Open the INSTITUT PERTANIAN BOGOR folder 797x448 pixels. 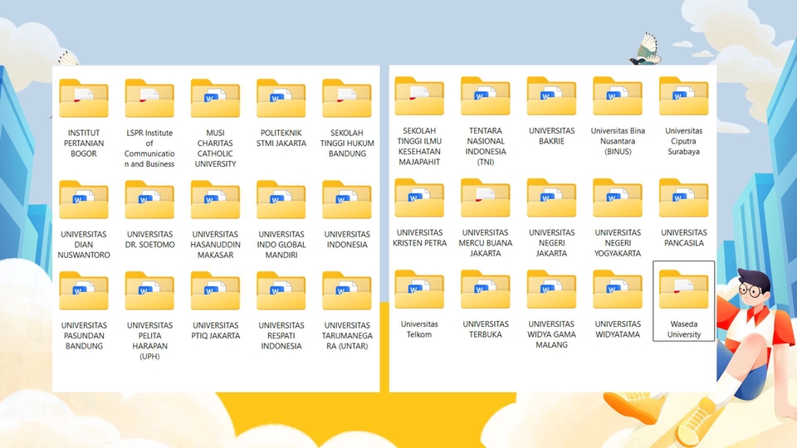coord(83,100)
